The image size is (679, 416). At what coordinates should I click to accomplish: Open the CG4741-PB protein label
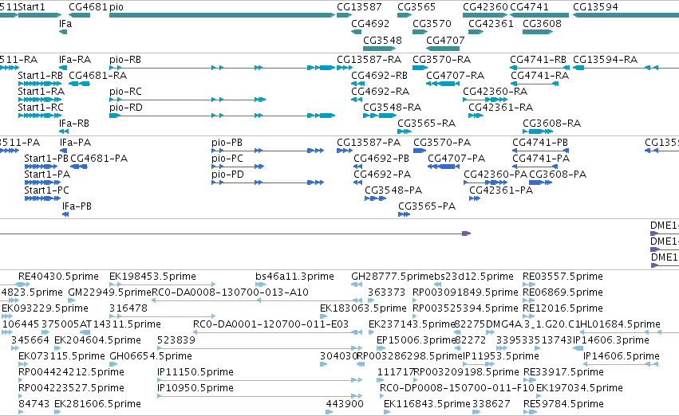540,143
